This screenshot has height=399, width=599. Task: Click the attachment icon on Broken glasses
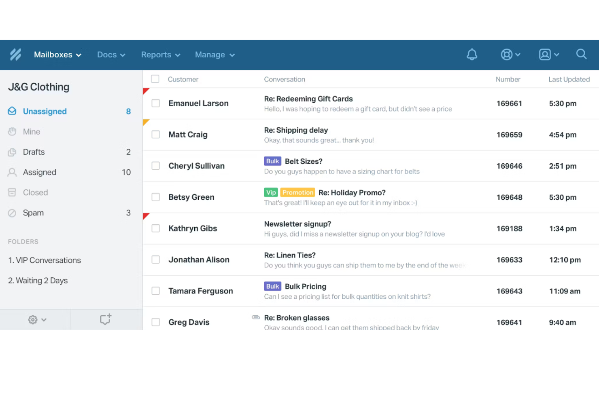tap(256, 318)
